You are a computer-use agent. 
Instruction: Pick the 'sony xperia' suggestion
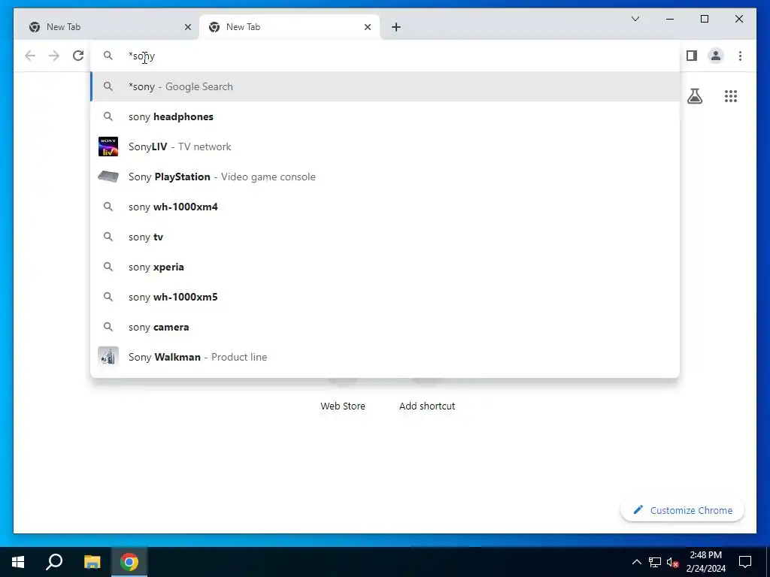tap(385, 267)
